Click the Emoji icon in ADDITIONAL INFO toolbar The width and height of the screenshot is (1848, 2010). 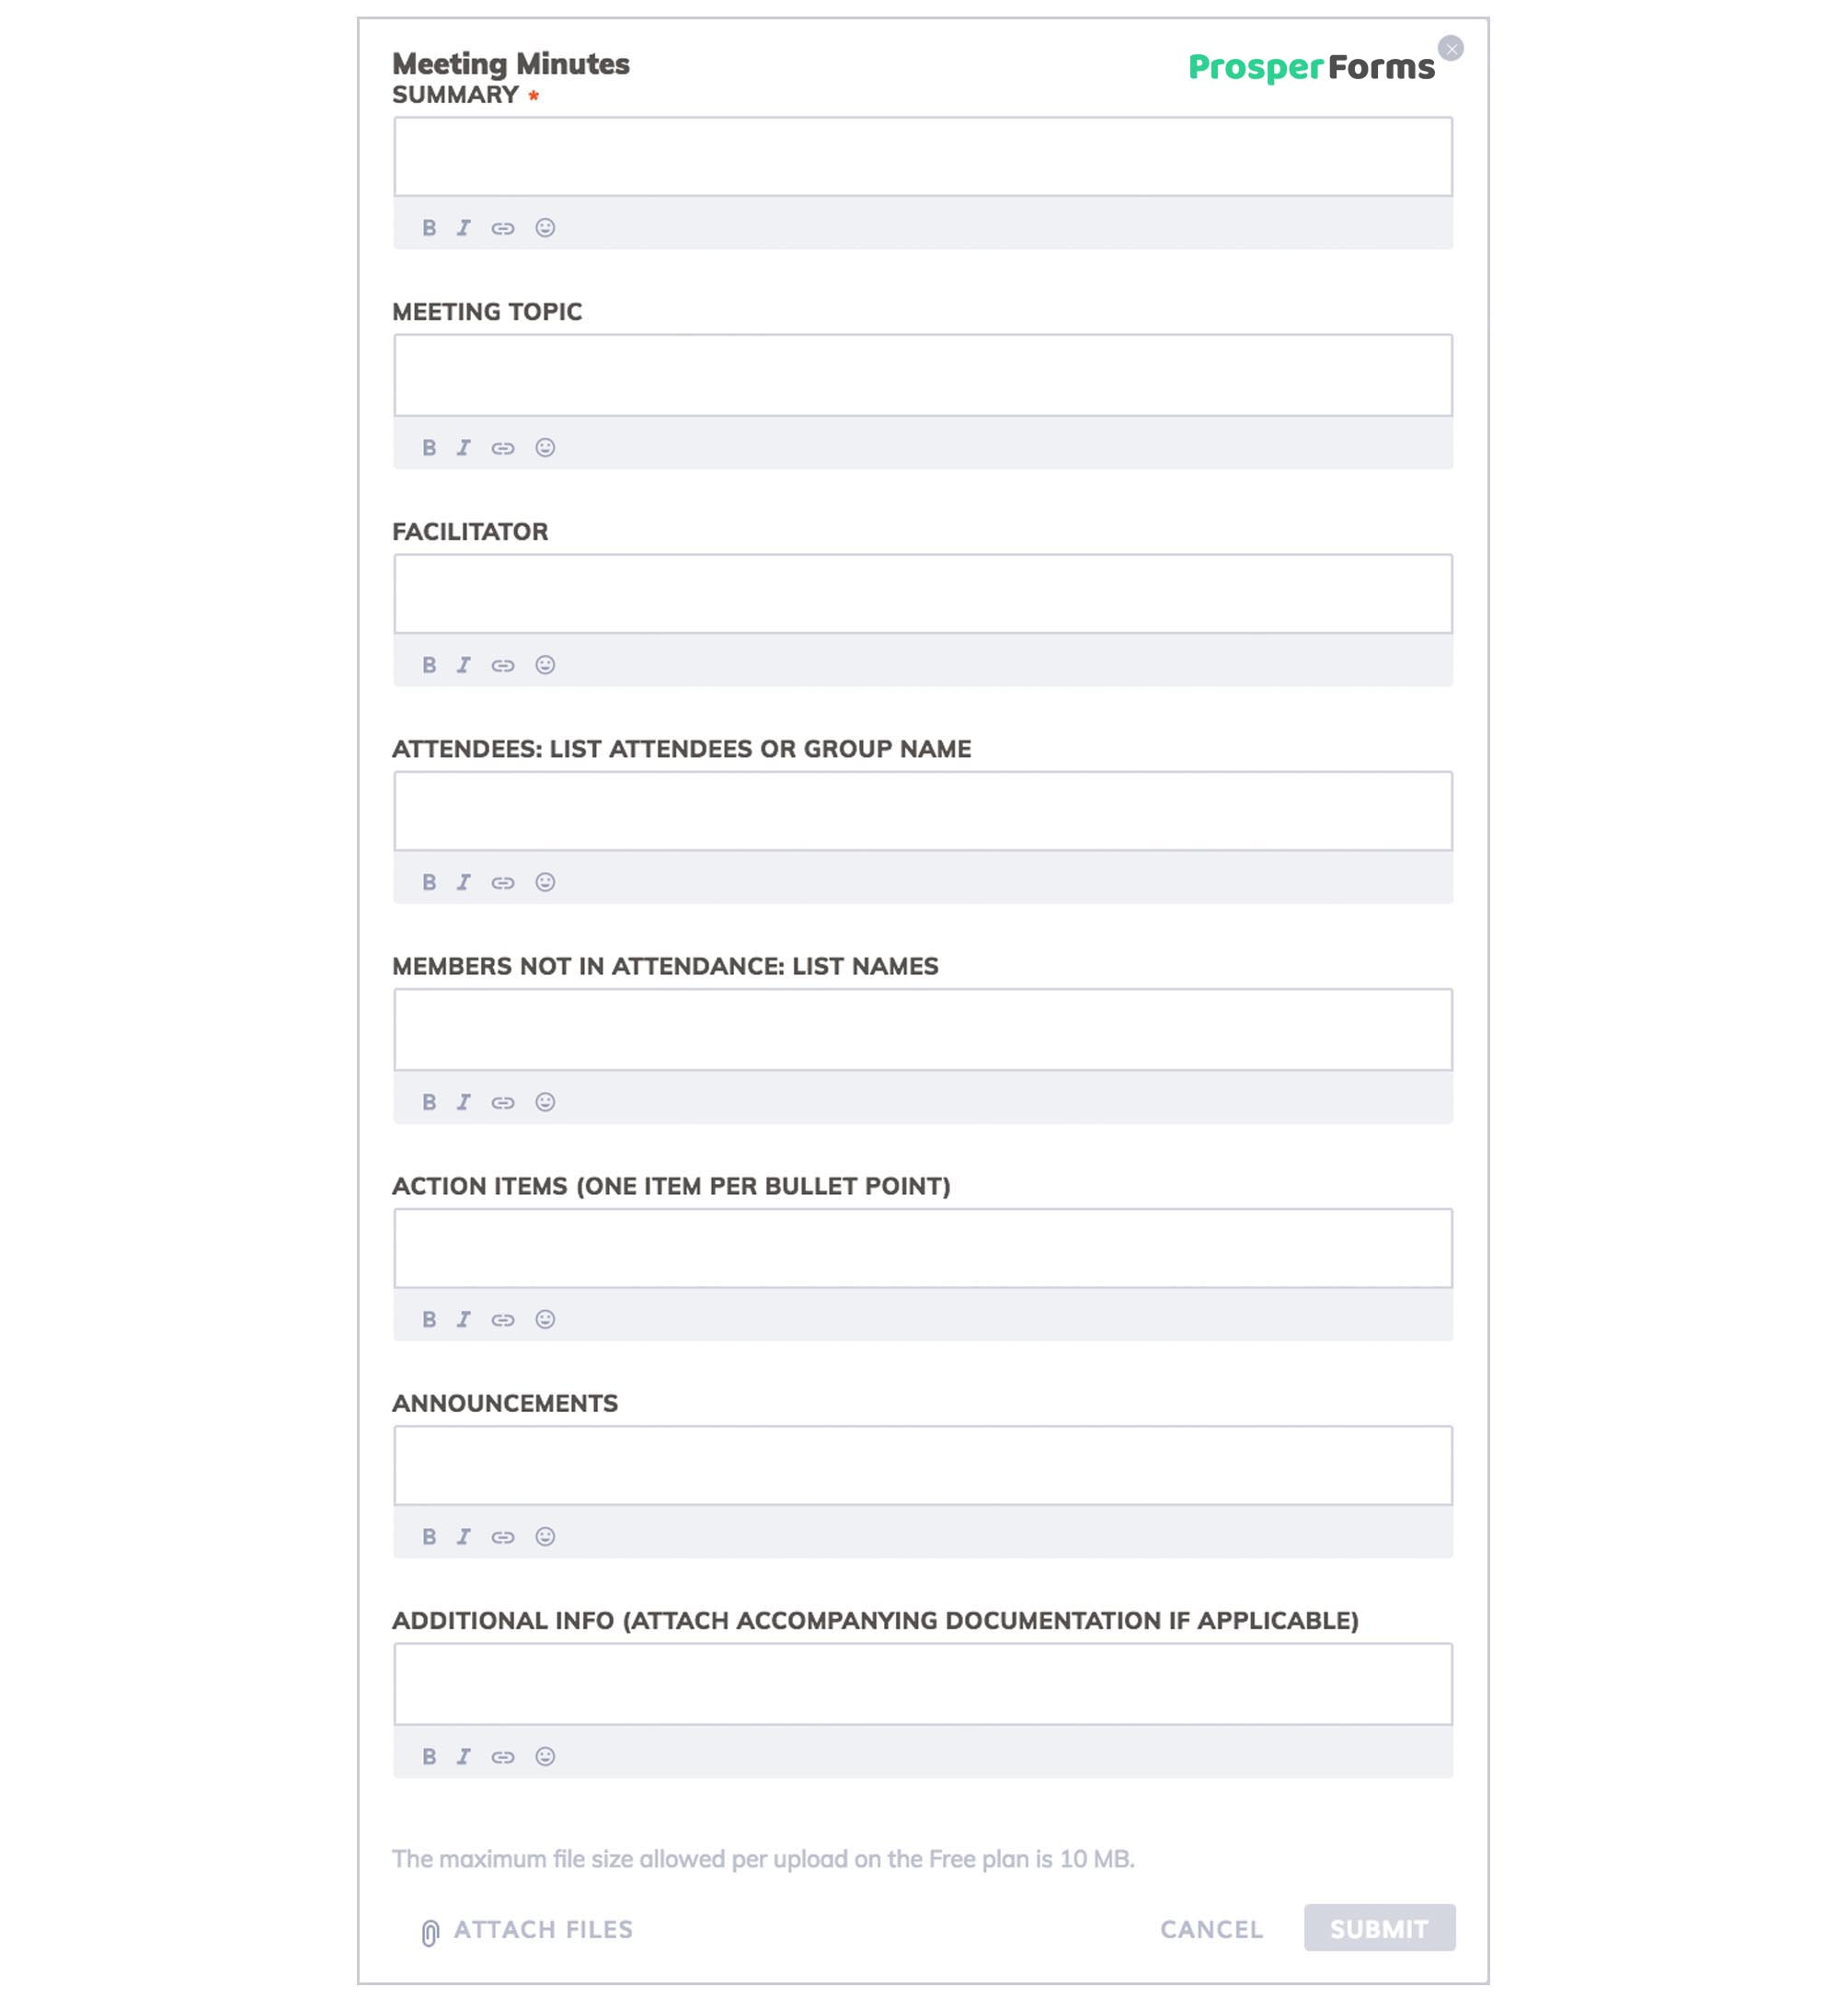pos(546,1756)
